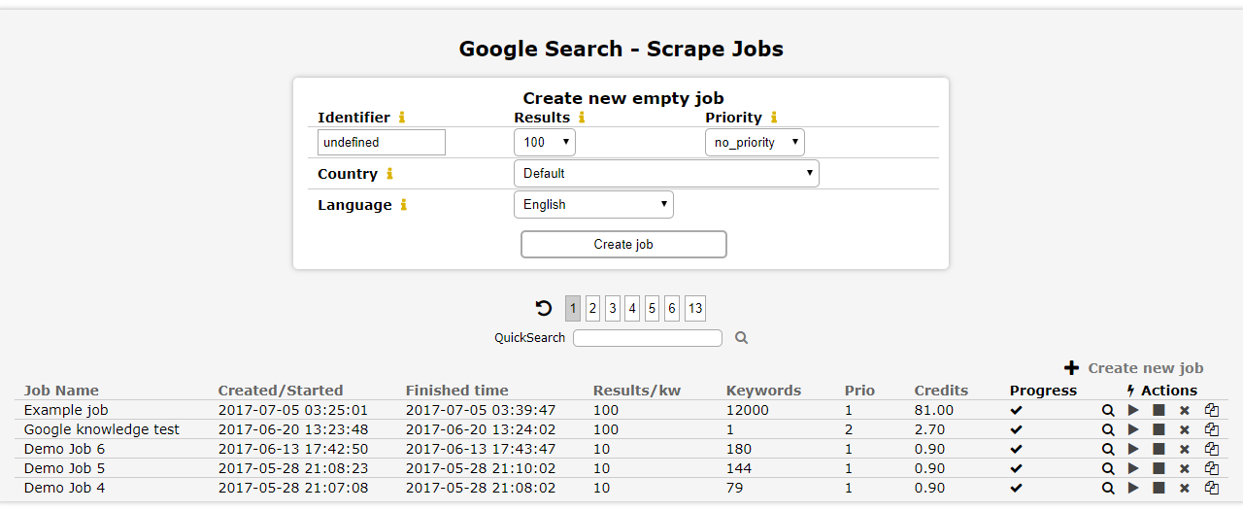
Task: Click the Create job button
Action: click(x=623, y=245)
